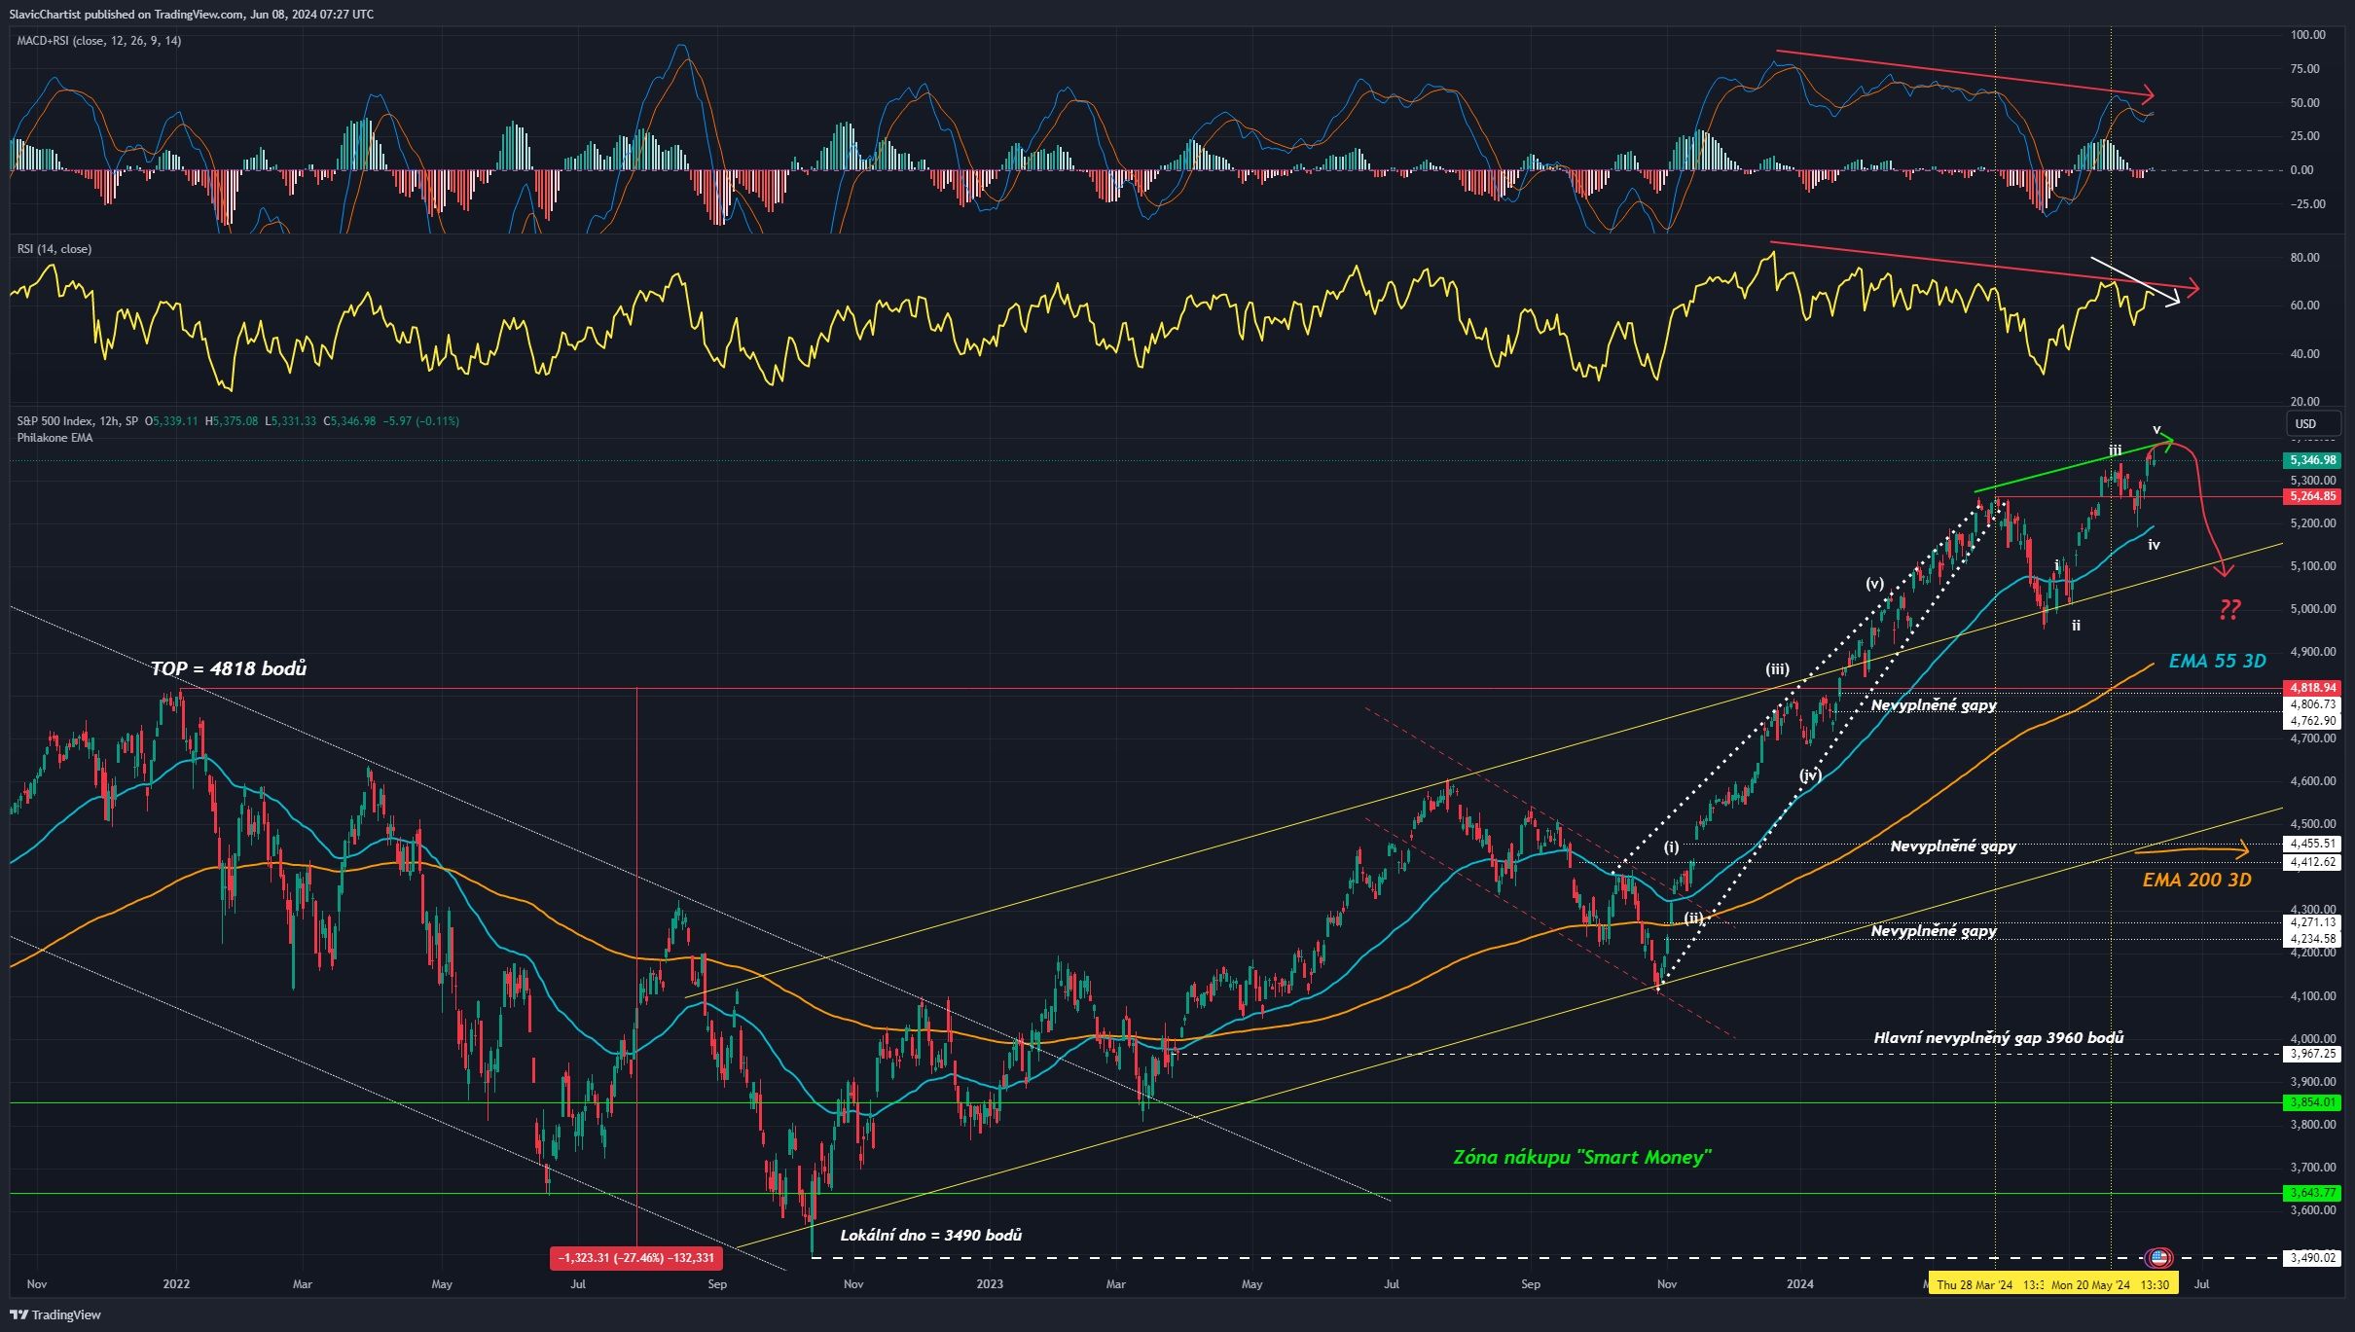The height and width of the screenshot is (1332, 2355).
Task: Click the S&P 500 Index, 12h, SP symbol legend
Action: [78, 421]
